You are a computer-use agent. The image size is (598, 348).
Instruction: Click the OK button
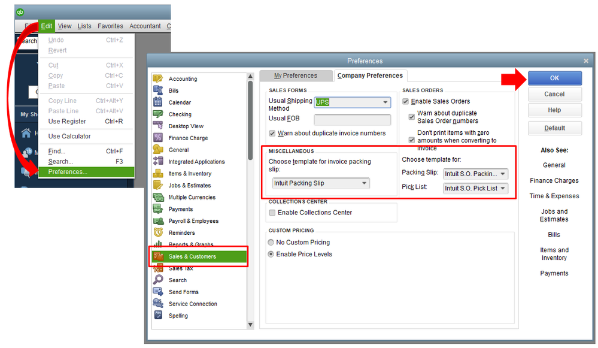(554, 78)
